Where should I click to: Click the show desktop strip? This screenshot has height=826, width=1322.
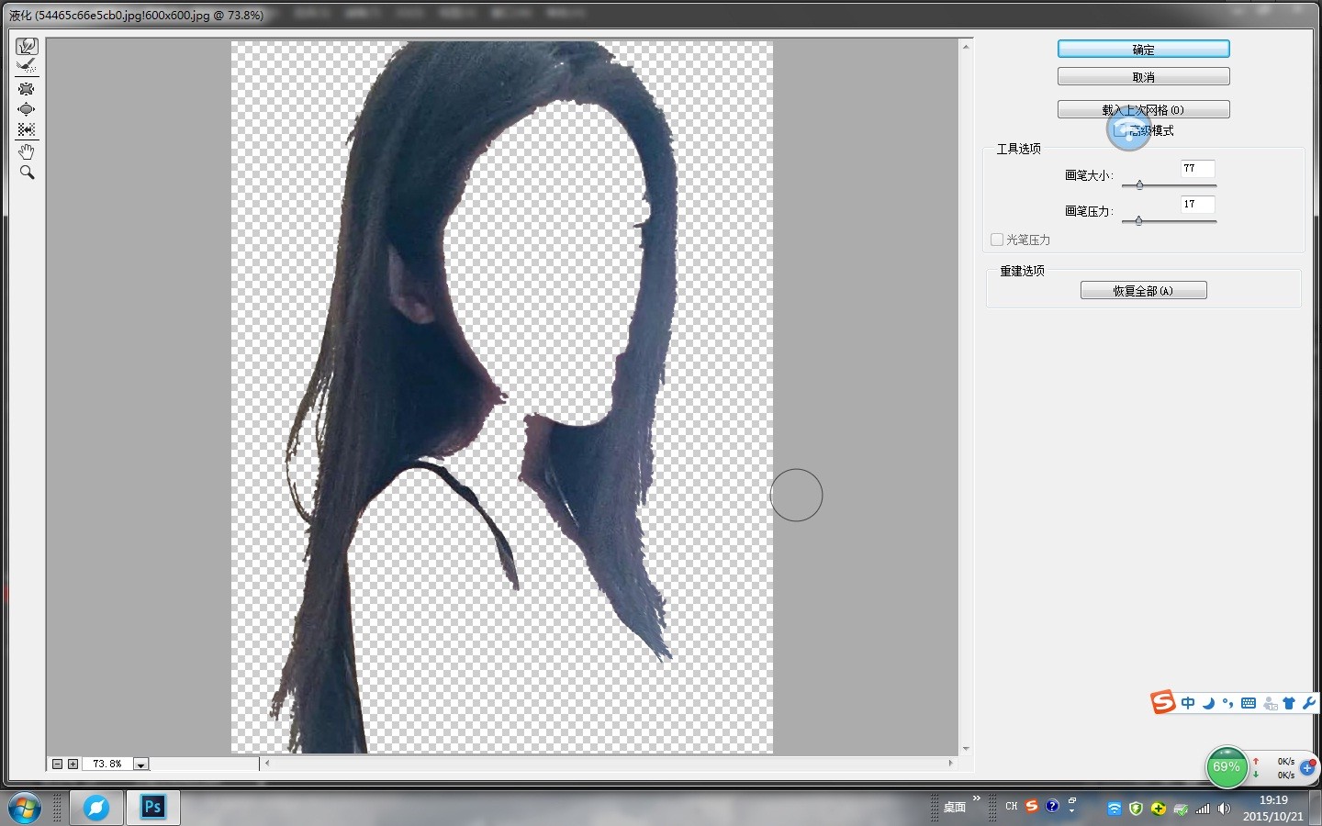click(1315, 808)
